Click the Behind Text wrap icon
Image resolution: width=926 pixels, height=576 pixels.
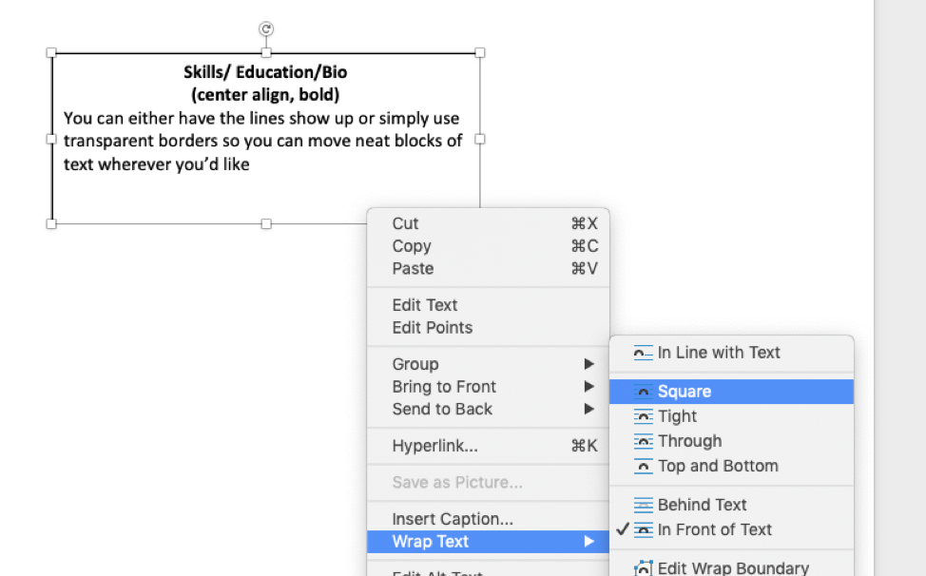[643, 505]
